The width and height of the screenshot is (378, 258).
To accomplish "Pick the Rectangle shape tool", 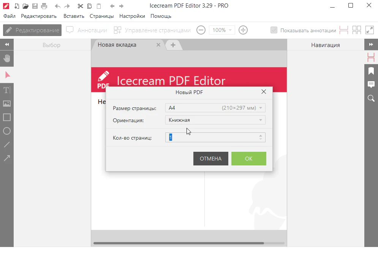I will pos(7,117).
